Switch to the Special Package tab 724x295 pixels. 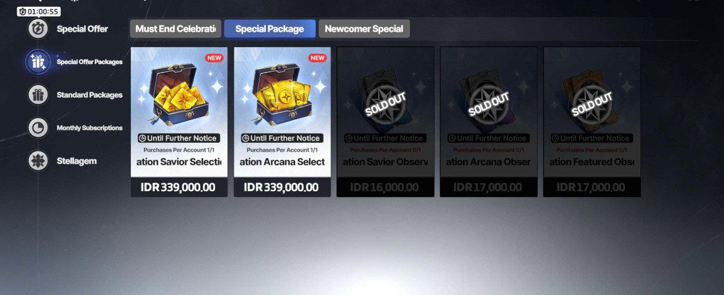270,29
